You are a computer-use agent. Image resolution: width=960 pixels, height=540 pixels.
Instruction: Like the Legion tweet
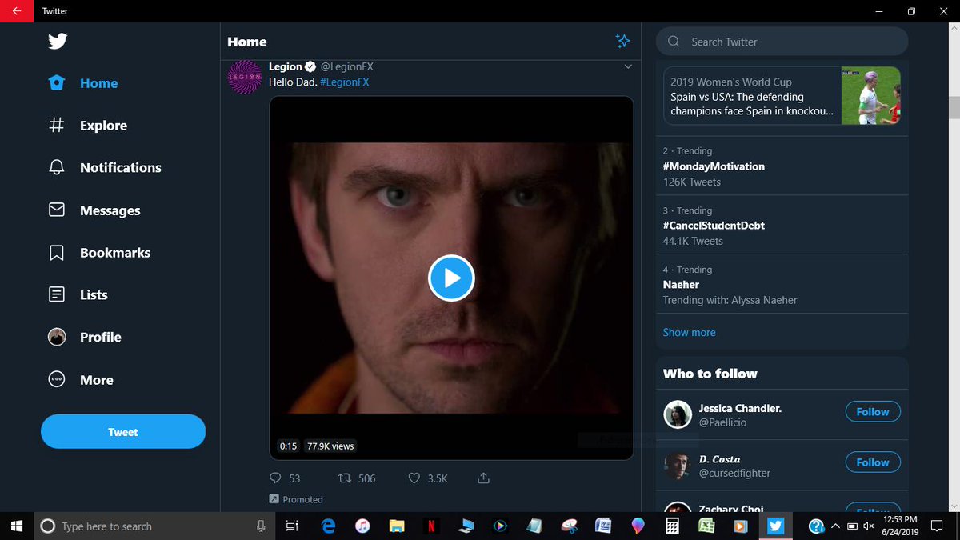click(414, 478)
